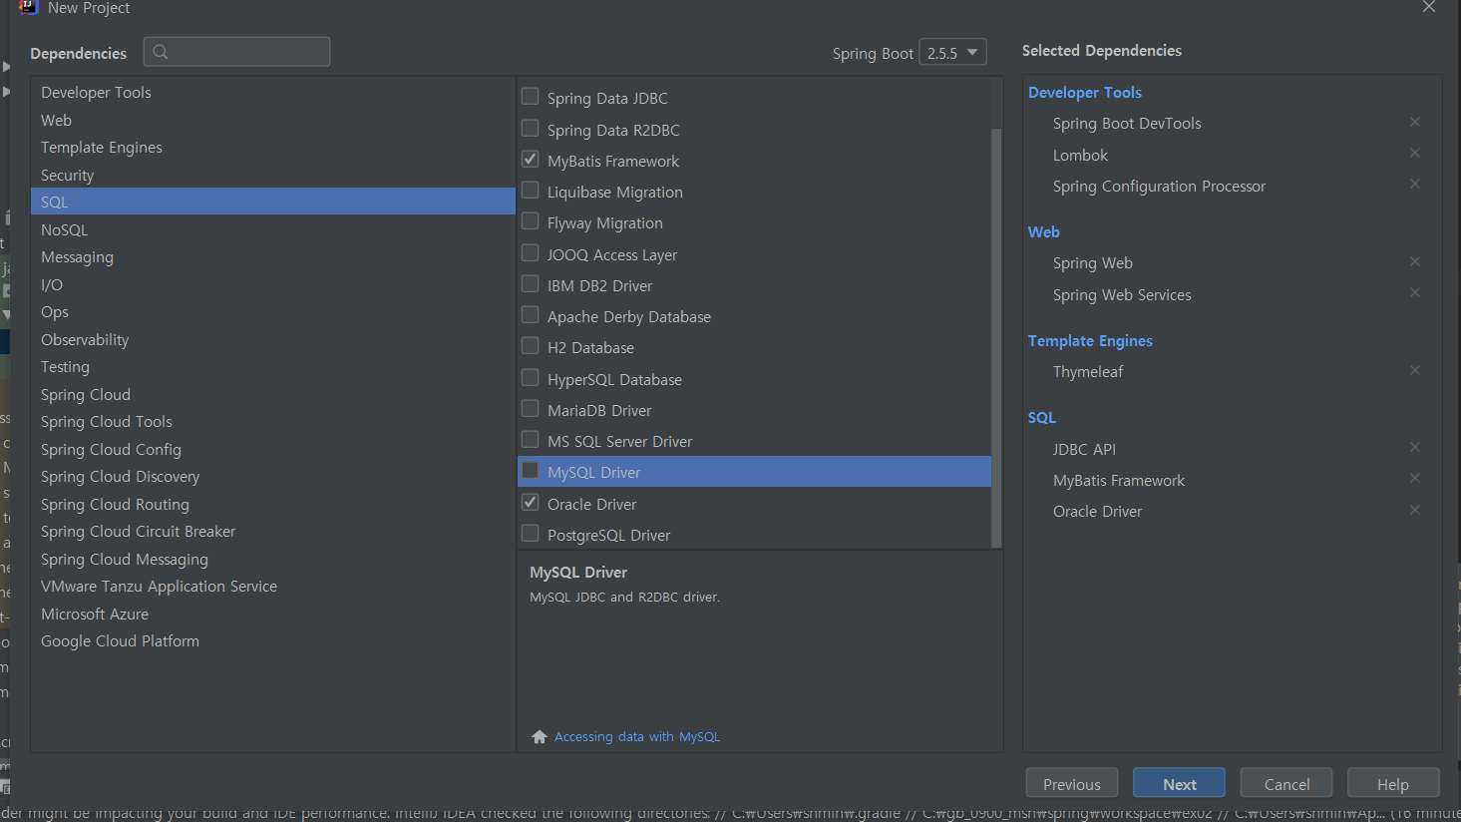Screen dimensions: 1461x822
Task: Check Spring Data R2DBC dependency
Action: [x=531, y=129]
